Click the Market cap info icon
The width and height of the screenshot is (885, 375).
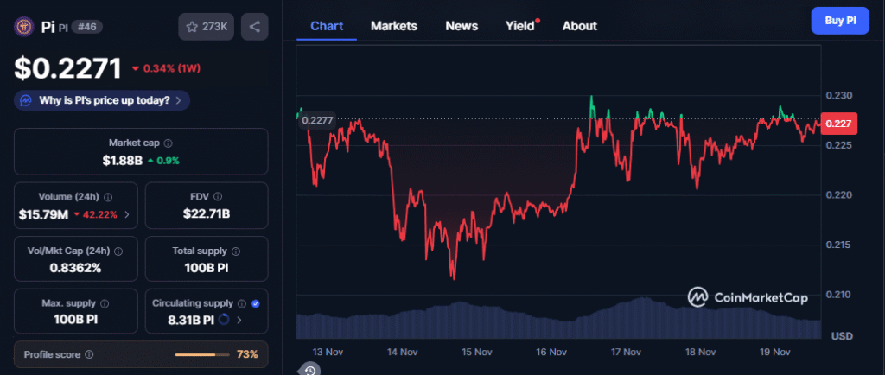point(168,143)
